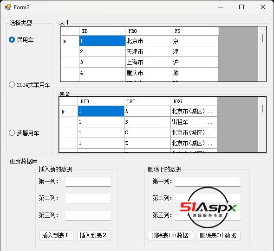Click row selector arrow in table 2

tap(63, 112)
